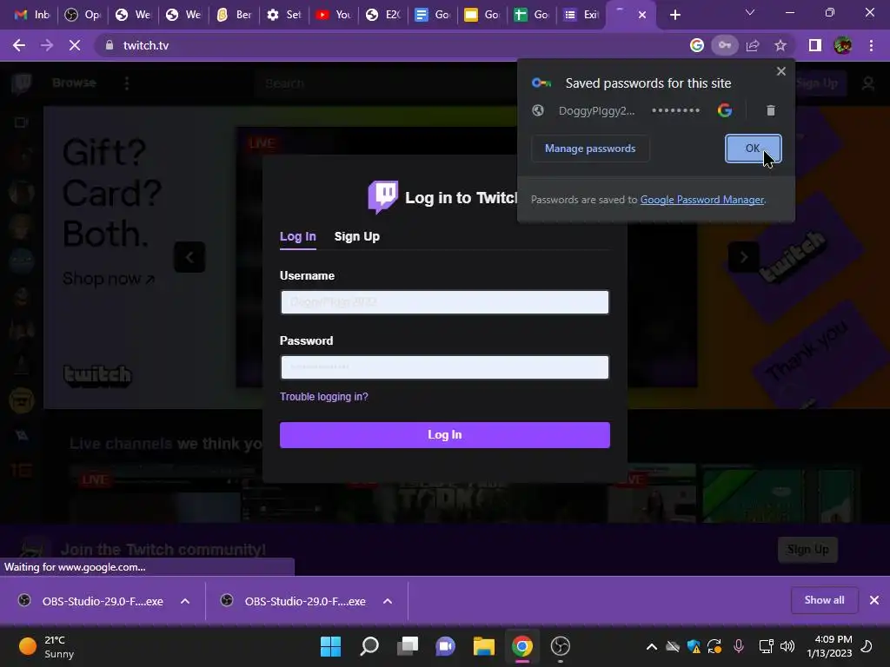The height and width of the screenshot is (667, 890).
Task: Go back to previous page
Action: pos(19,45)
